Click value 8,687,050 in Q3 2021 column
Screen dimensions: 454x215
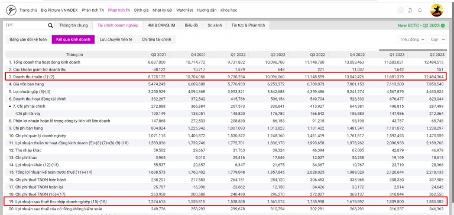(157, 62)
